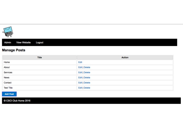Select the Title column header
This screenshot has width=183, height=130.
click(39, 57)
